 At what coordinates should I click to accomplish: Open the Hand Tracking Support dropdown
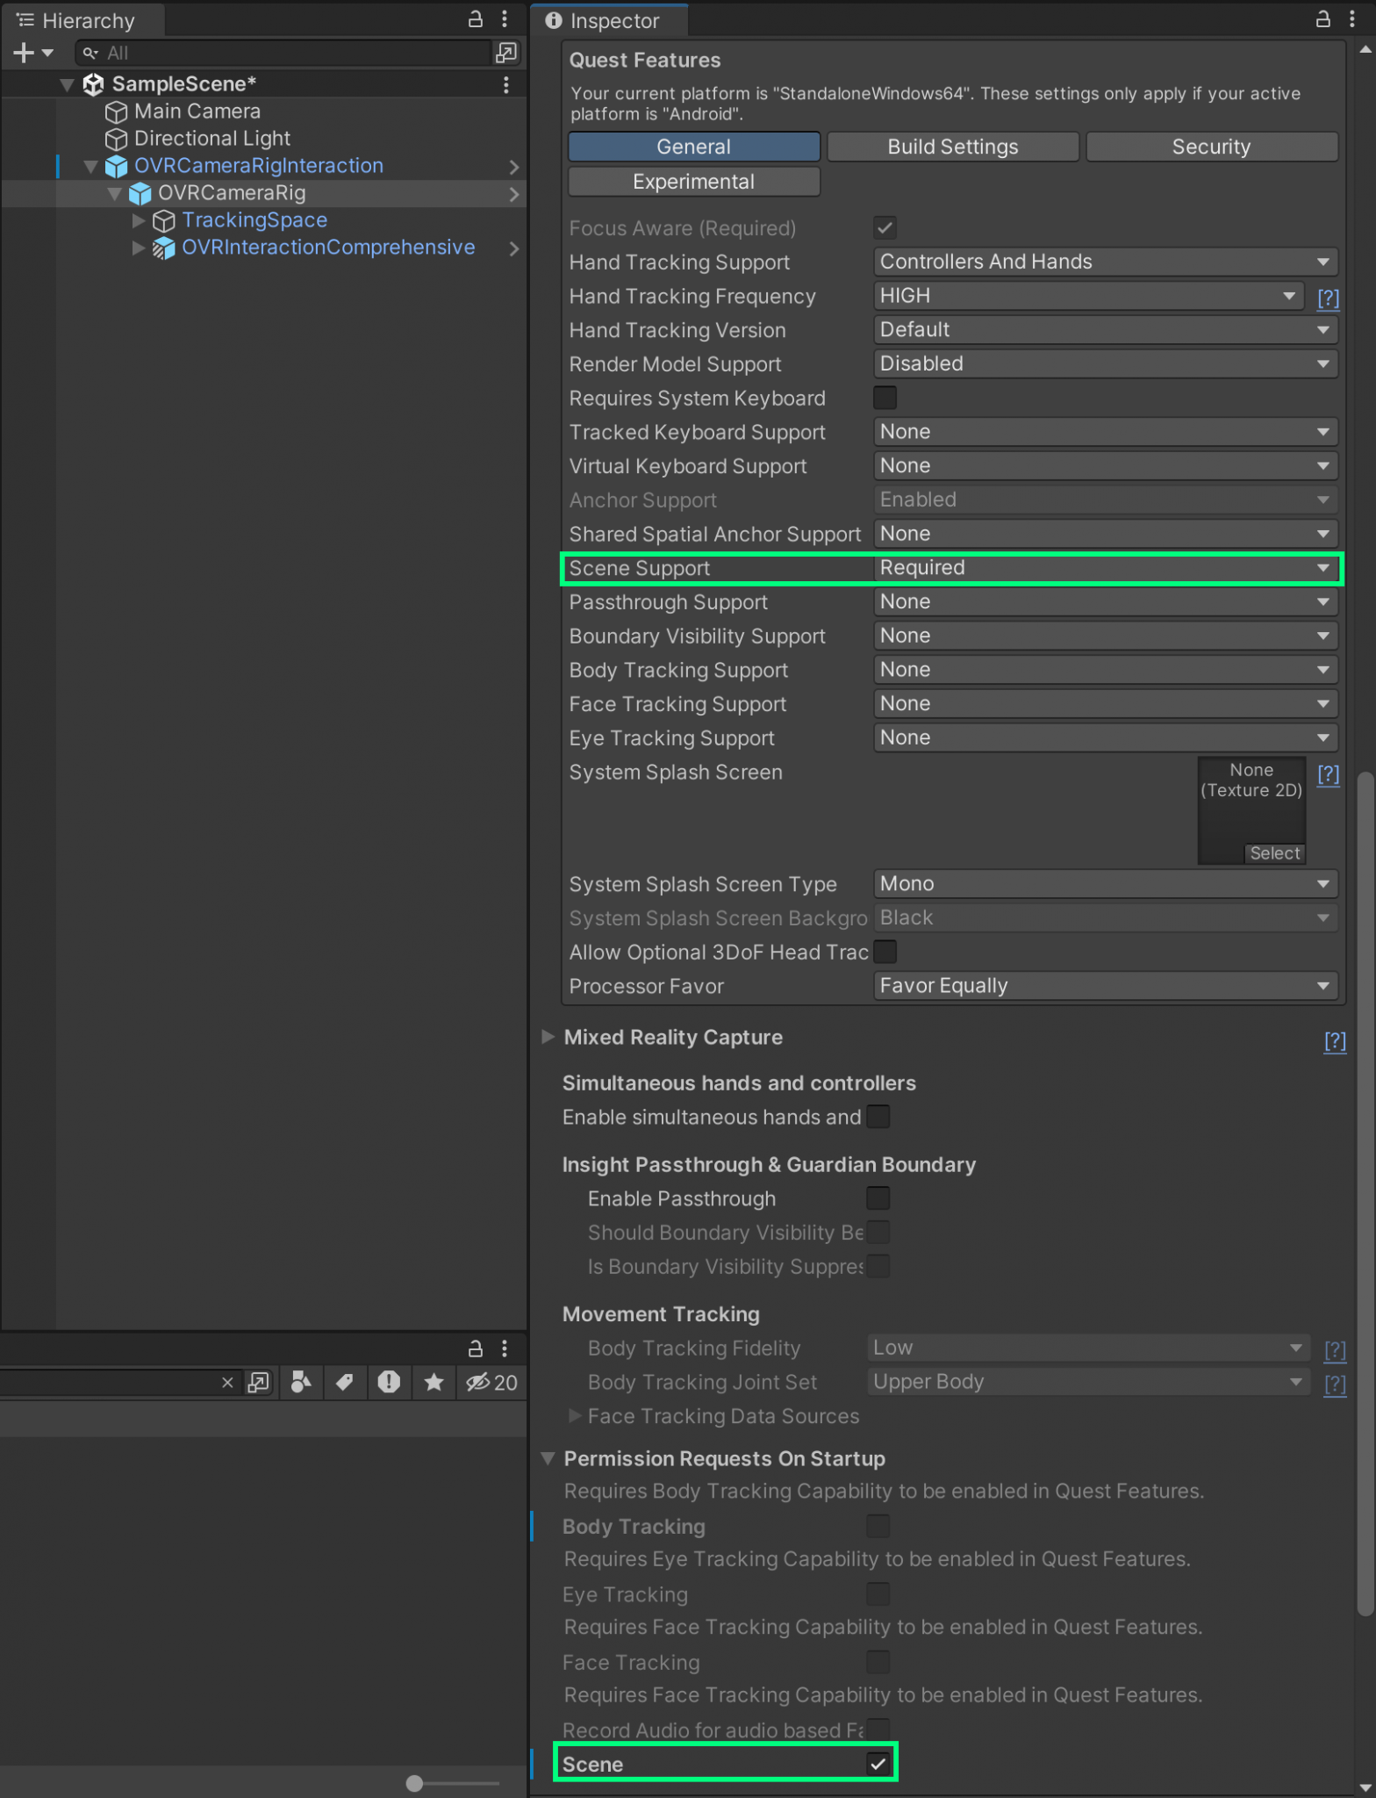pos(1106,262)
